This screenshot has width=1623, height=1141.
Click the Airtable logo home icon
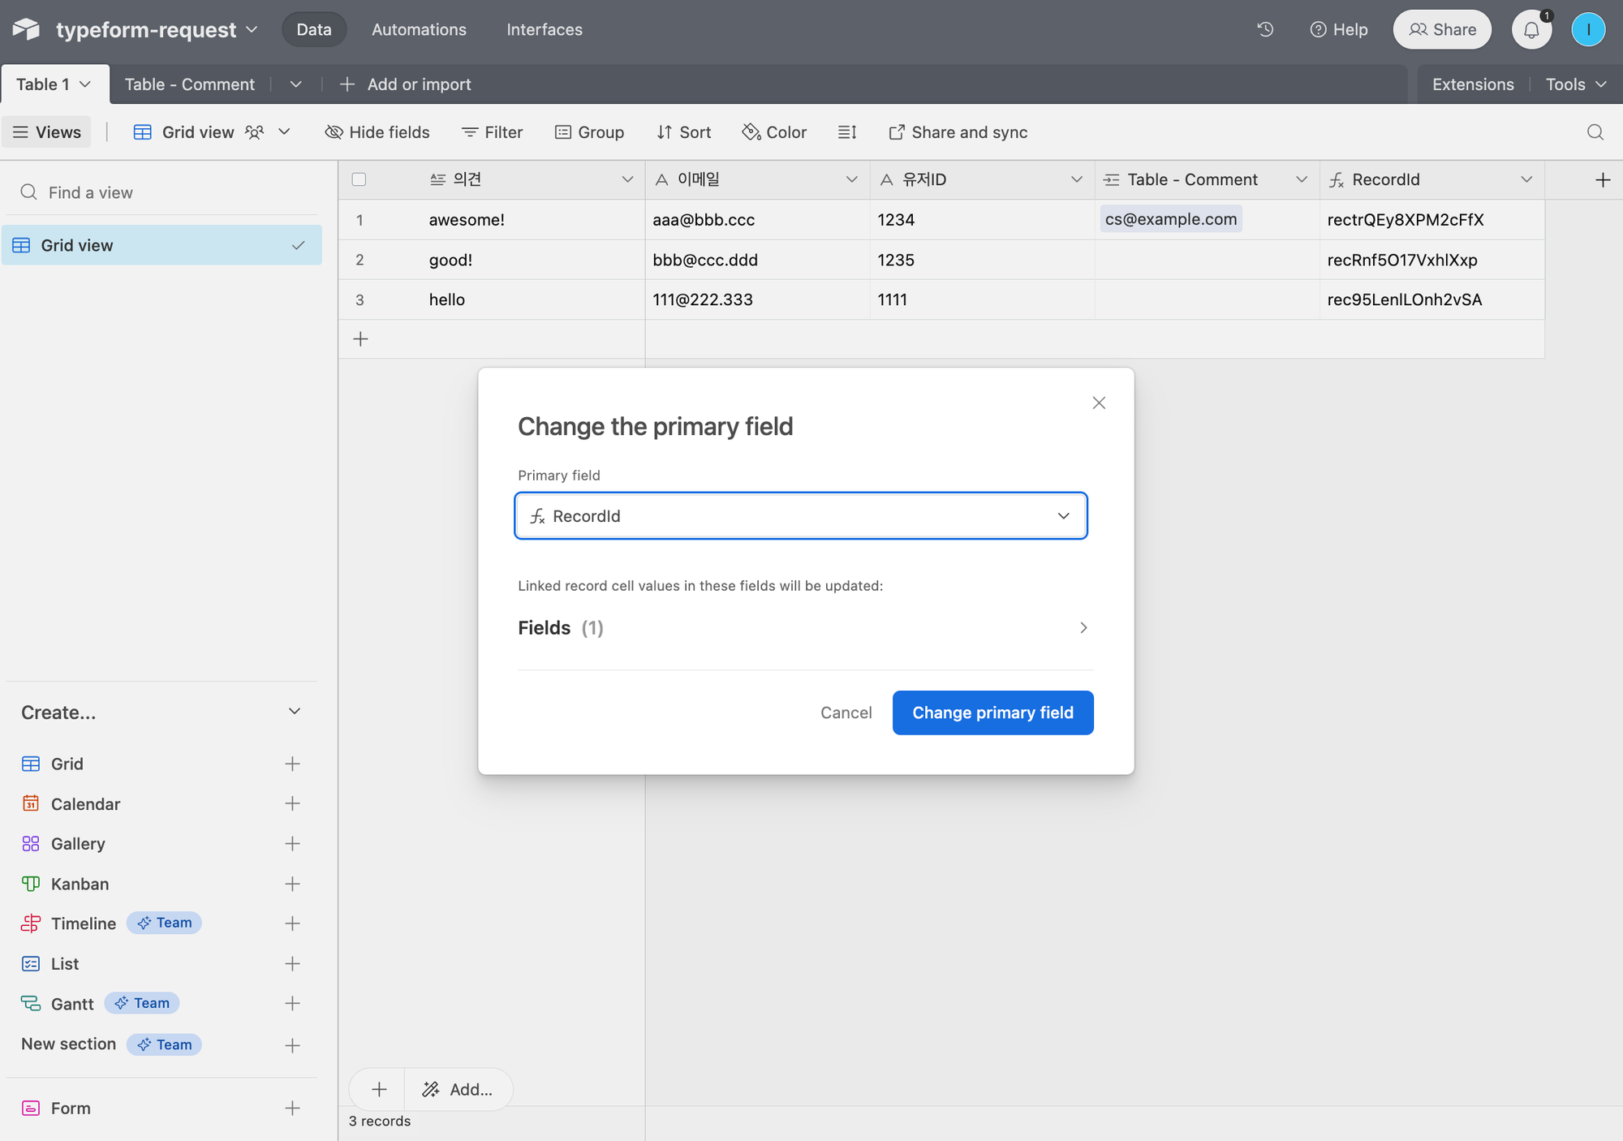(x=26, y=30)
